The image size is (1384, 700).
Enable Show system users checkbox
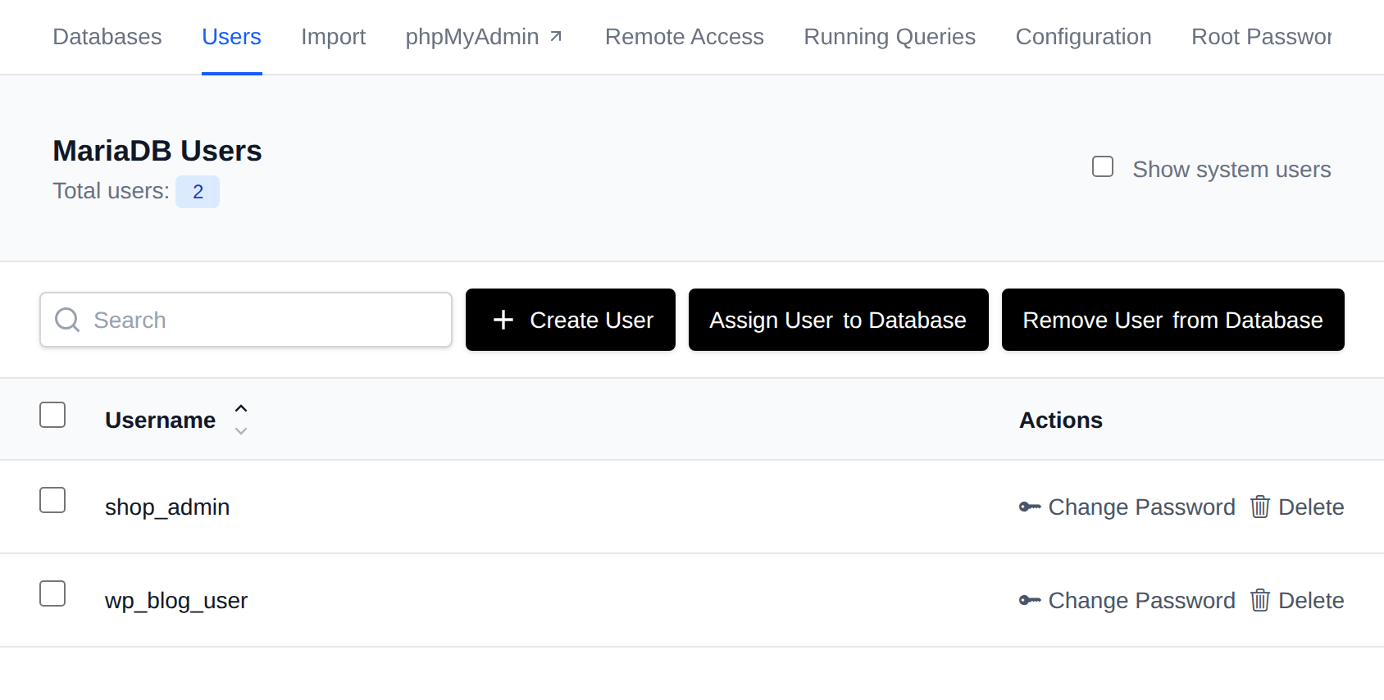[x=1103, y=166]
